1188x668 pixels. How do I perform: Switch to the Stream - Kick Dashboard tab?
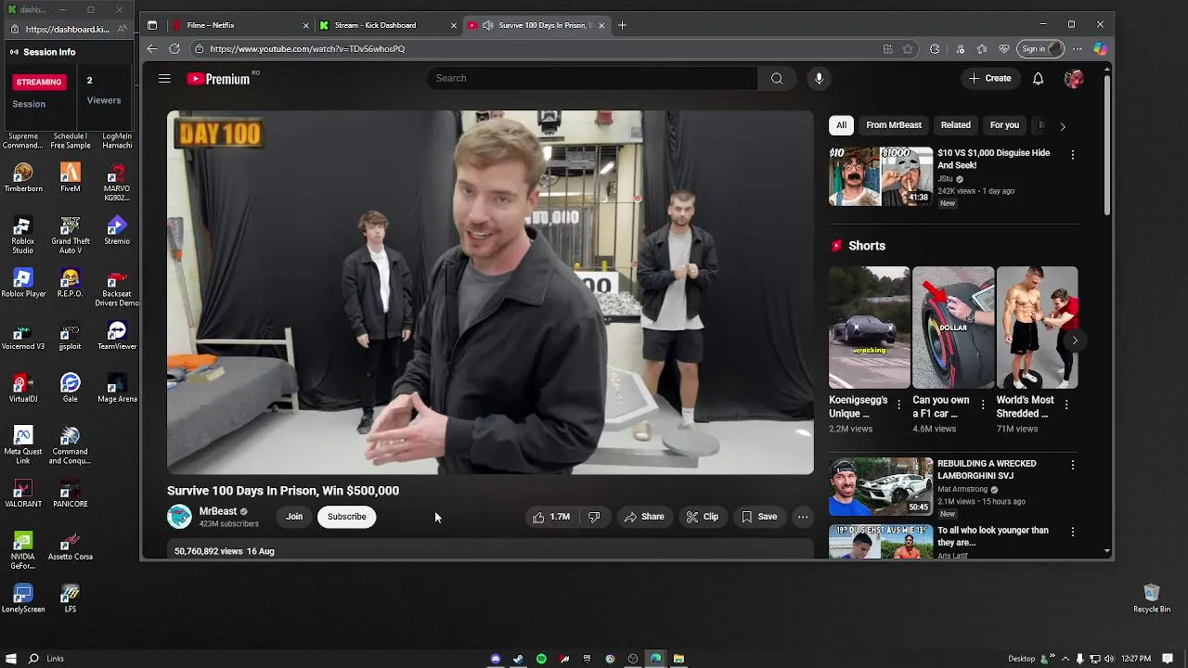(x=387, y=25)
